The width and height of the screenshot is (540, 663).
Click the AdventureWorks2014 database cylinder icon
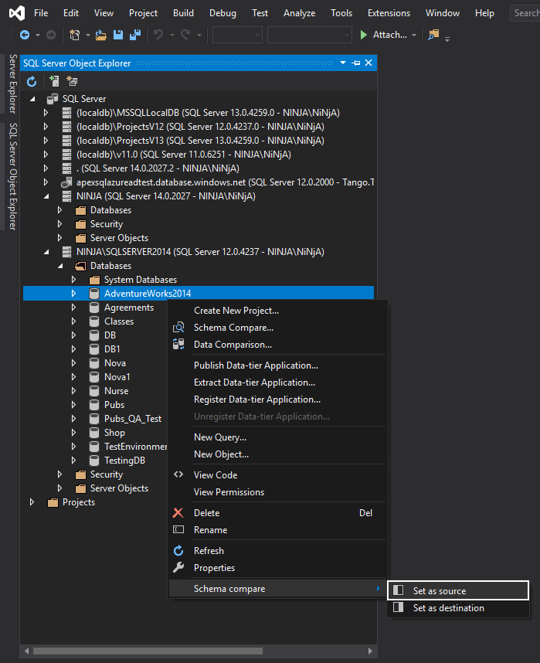point(94,294)
